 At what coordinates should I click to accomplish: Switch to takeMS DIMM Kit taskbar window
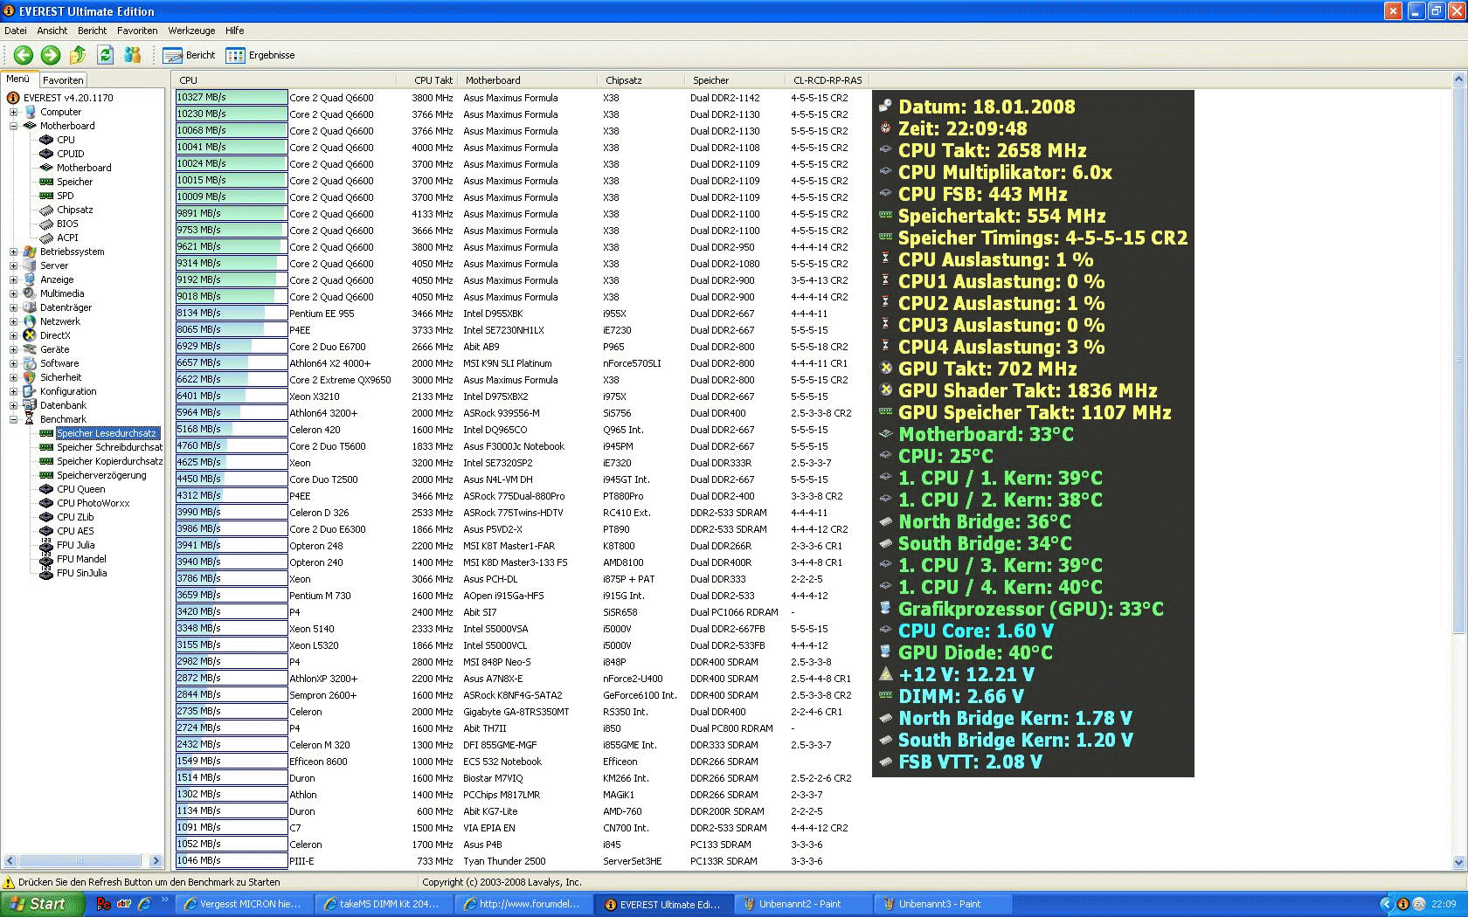(x=384, y=904)
